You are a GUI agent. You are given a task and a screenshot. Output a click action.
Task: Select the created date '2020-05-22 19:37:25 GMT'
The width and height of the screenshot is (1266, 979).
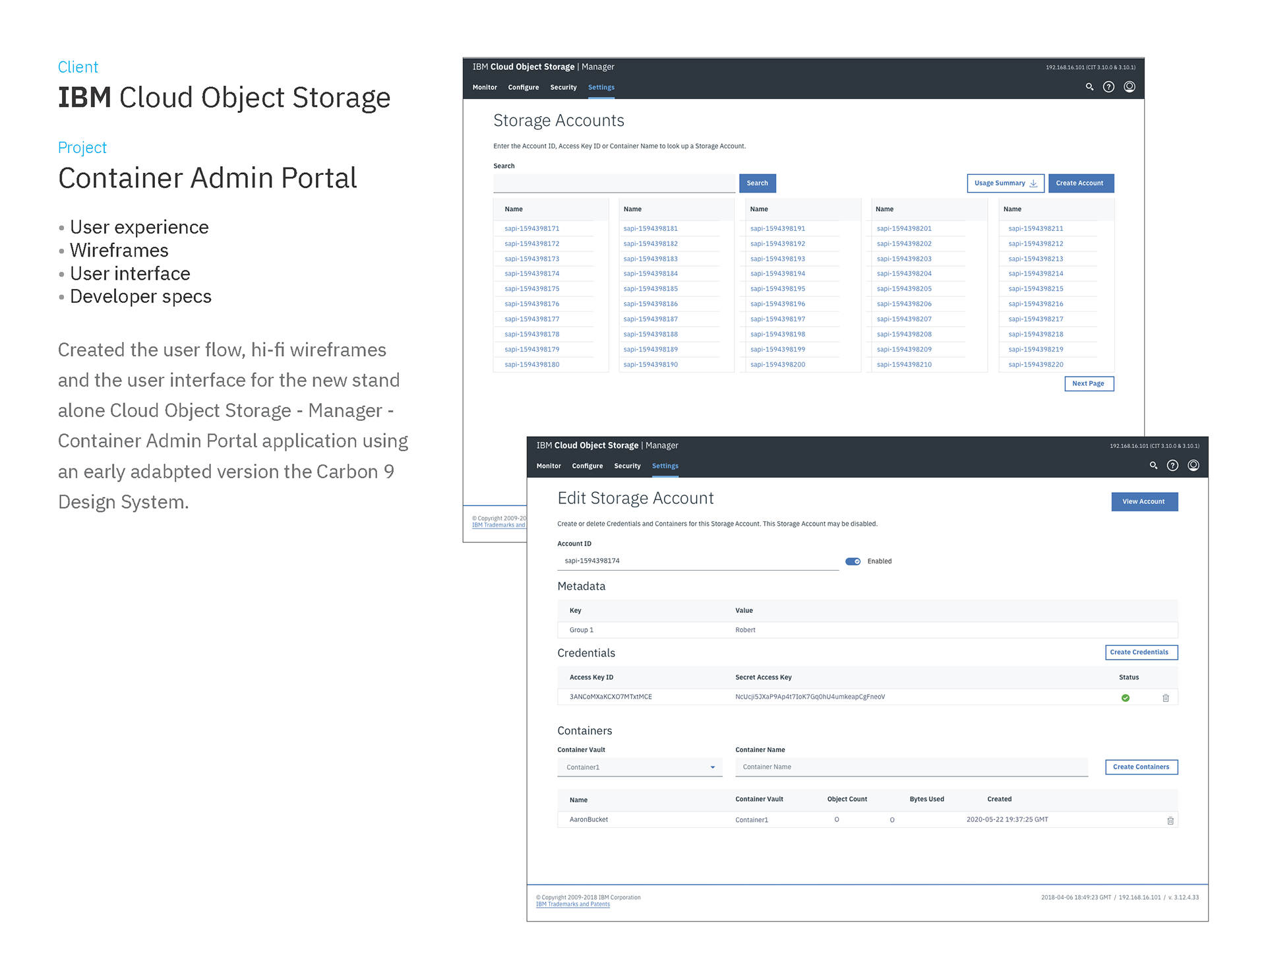click(1008, 820)
